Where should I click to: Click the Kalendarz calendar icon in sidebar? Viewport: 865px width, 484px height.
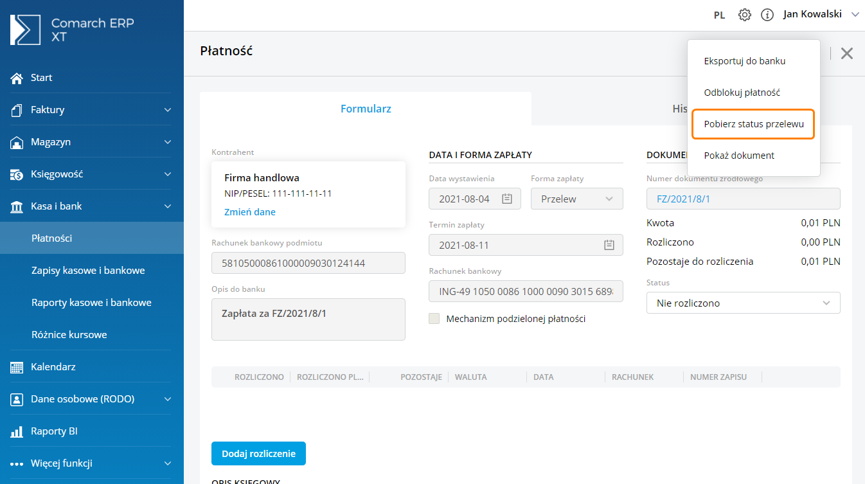(17, 367)
